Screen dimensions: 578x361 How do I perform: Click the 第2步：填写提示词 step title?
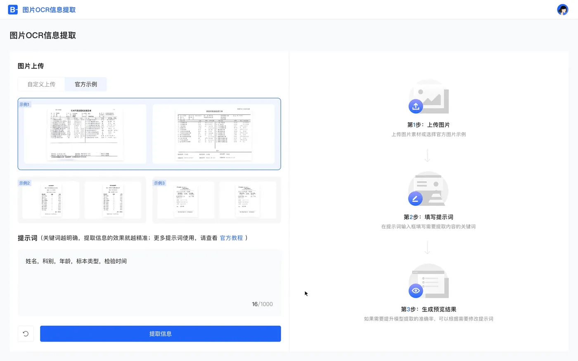[x=429, y=217]
